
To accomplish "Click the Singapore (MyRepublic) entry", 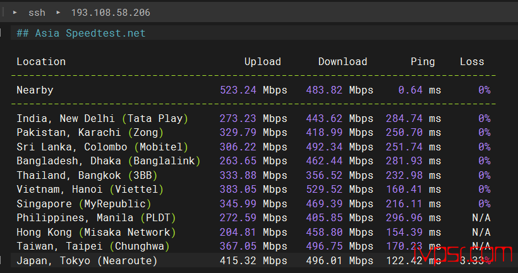I will pos(84,203).
